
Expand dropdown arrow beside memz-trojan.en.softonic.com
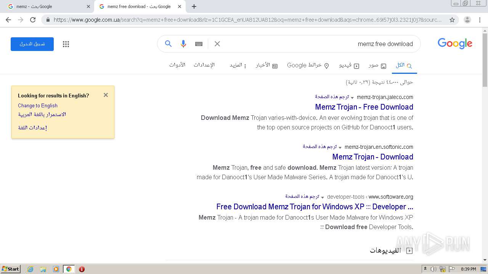pos(340,148)
